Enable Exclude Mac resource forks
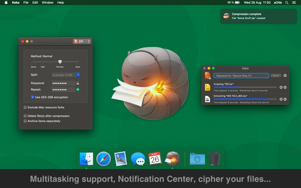 pos(25,107)
